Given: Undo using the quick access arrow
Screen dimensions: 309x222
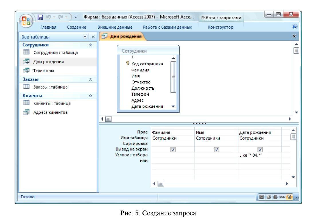Looking at the screenshot, I should point(48,17).
